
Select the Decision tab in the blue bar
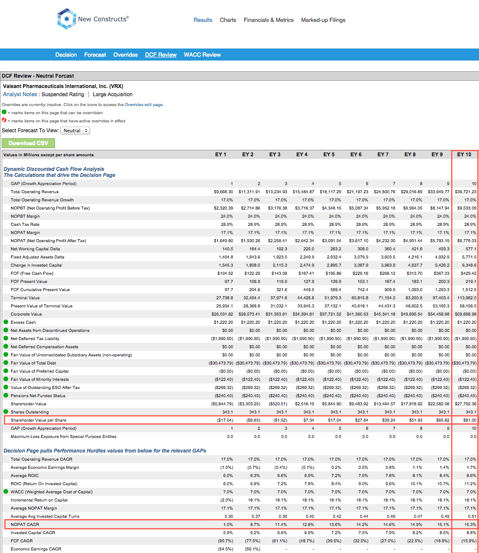[x=66, y=55]
